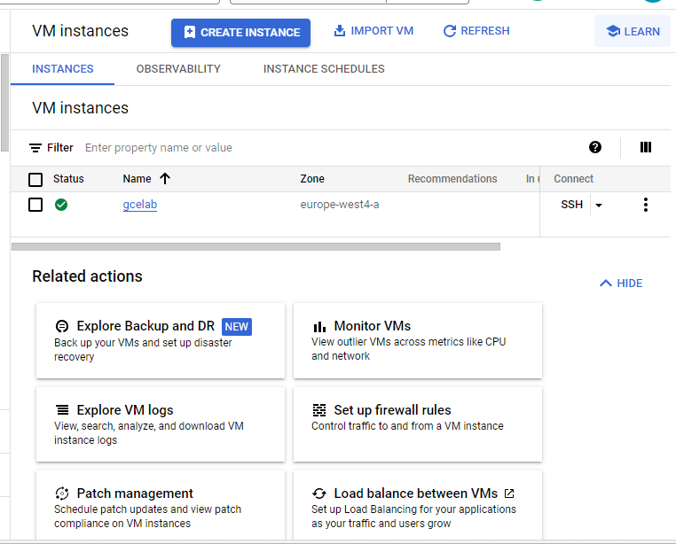Click the europe-west4-a zone cell
This screenshot has width=676, height=544.
[340, 205]
